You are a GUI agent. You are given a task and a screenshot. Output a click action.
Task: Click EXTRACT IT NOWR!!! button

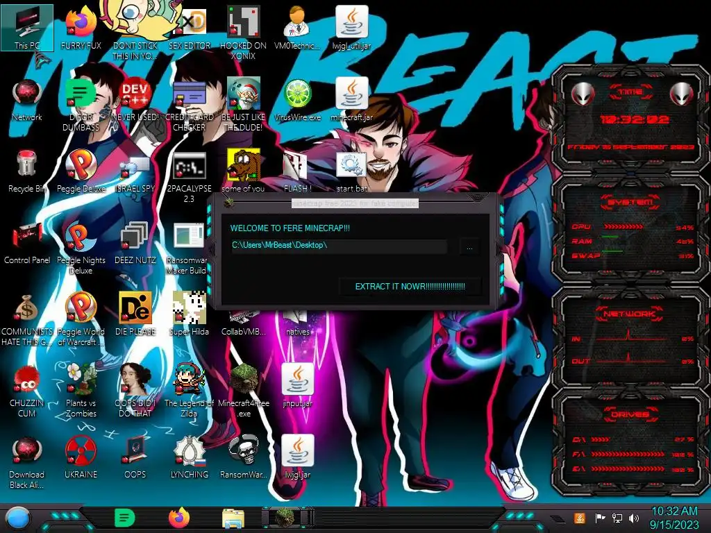[x=410, y=287]
